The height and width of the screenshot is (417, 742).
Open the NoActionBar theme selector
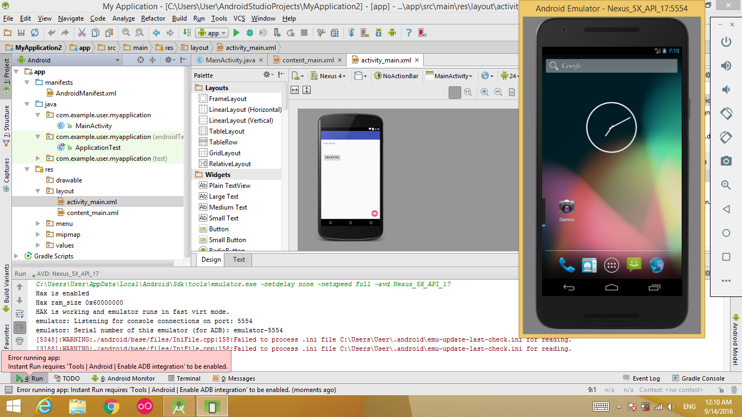coord(397,76)
